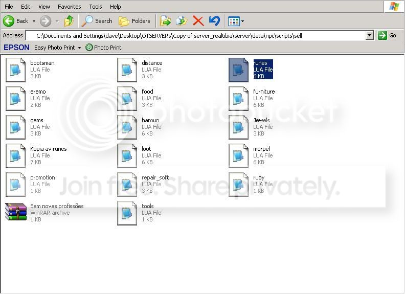The image size is (405, 294).
Task: Click the Move To folder icon
Action: [165, 21]
